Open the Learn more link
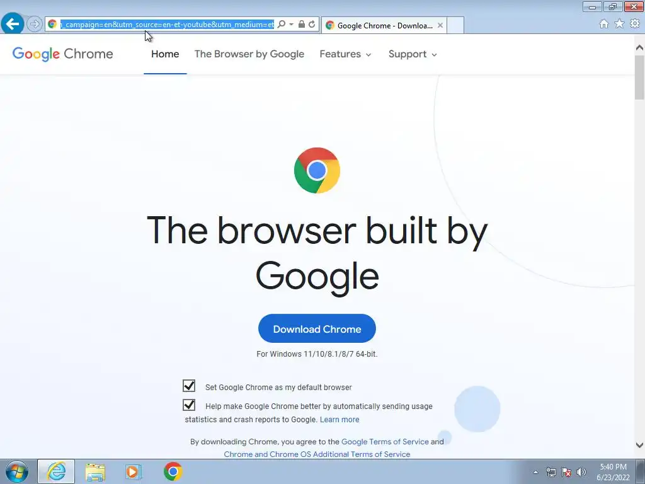The width and height of the screenshot is (645, 484). point(340,419)
